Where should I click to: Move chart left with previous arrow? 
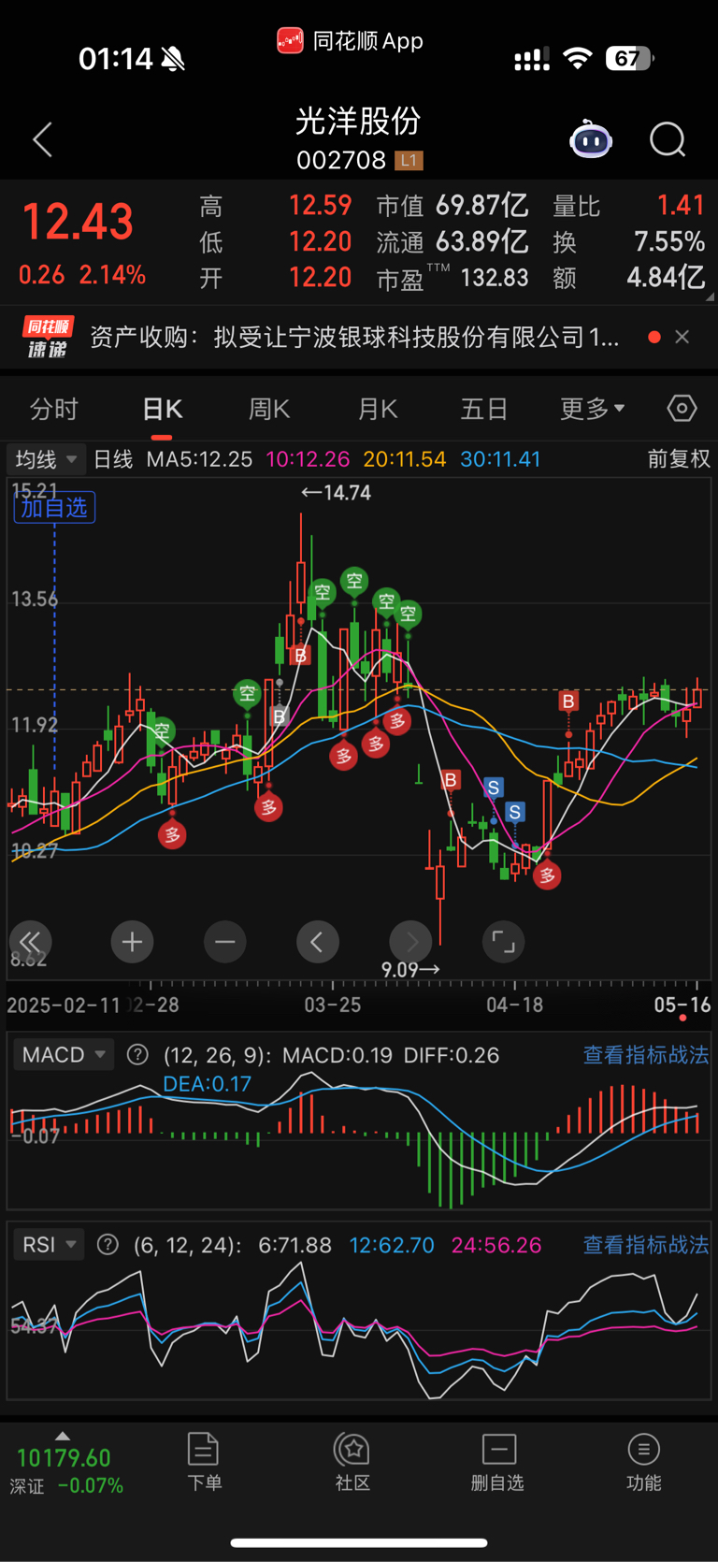317,942
